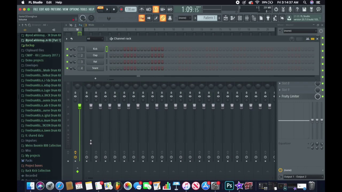The height and width of the screenshot is (192, 342).
Task: Click the Play button in transport
Action: 107,9
